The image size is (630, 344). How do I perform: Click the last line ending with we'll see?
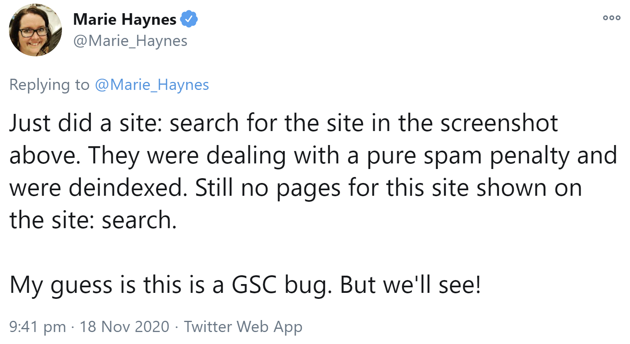click(x=246, y=284)
